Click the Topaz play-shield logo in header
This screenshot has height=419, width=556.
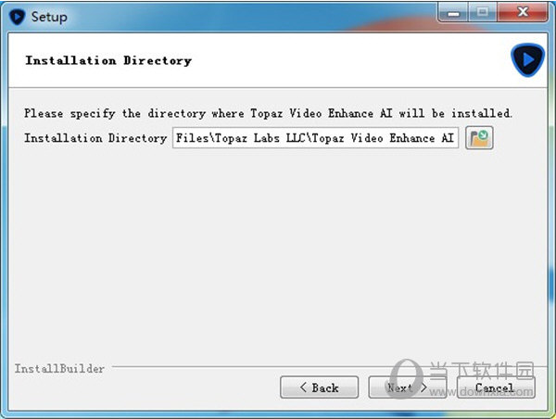coord(527,60)
